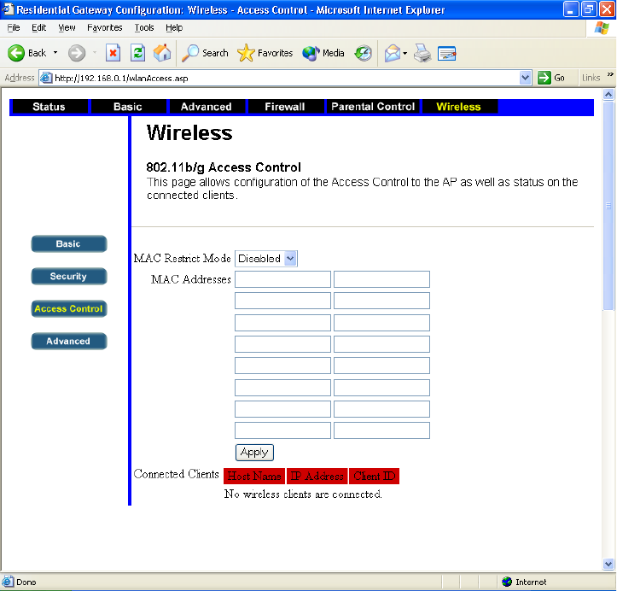617x591 pixels.
Task: Click the Internet zone globe in status bar
Action: tap(507, 581)
